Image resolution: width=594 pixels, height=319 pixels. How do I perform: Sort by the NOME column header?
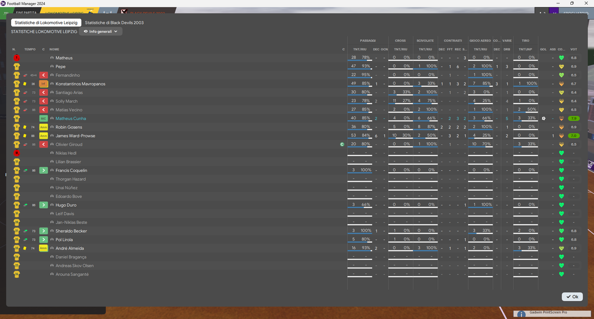54,49
